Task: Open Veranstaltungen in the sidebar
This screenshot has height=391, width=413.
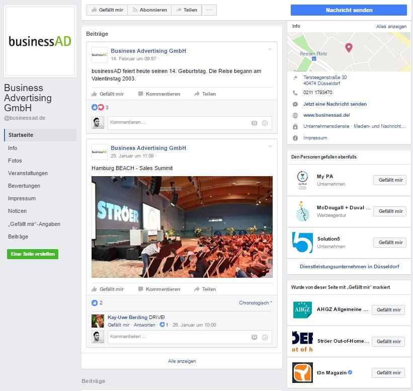Action: 28,174
